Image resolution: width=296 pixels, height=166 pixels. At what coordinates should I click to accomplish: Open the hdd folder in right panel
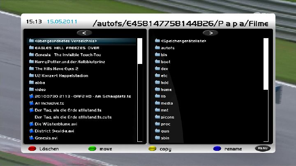pos(164,82)
